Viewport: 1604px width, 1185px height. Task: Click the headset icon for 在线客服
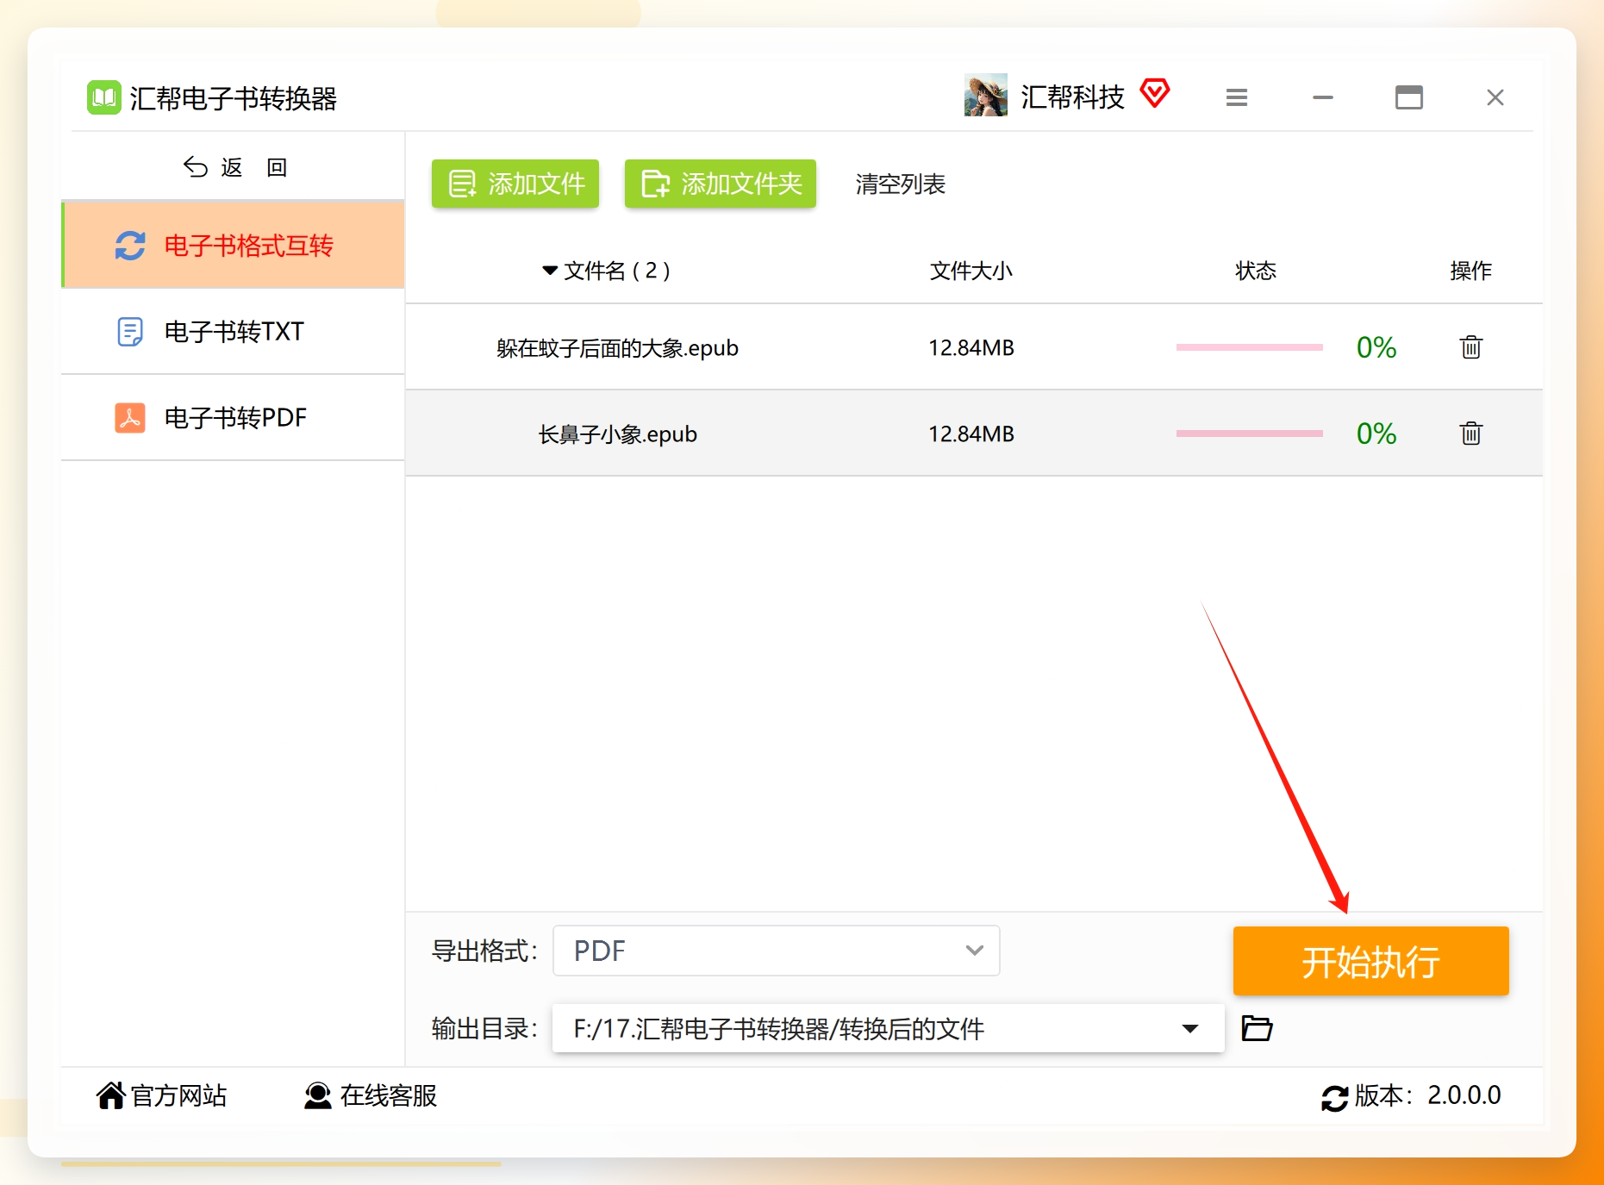point(317,1095)
